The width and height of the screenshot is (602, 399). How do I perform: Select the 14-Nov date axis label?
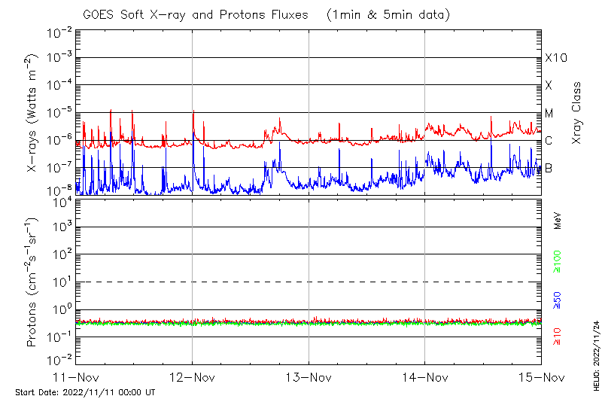(425, 376)
